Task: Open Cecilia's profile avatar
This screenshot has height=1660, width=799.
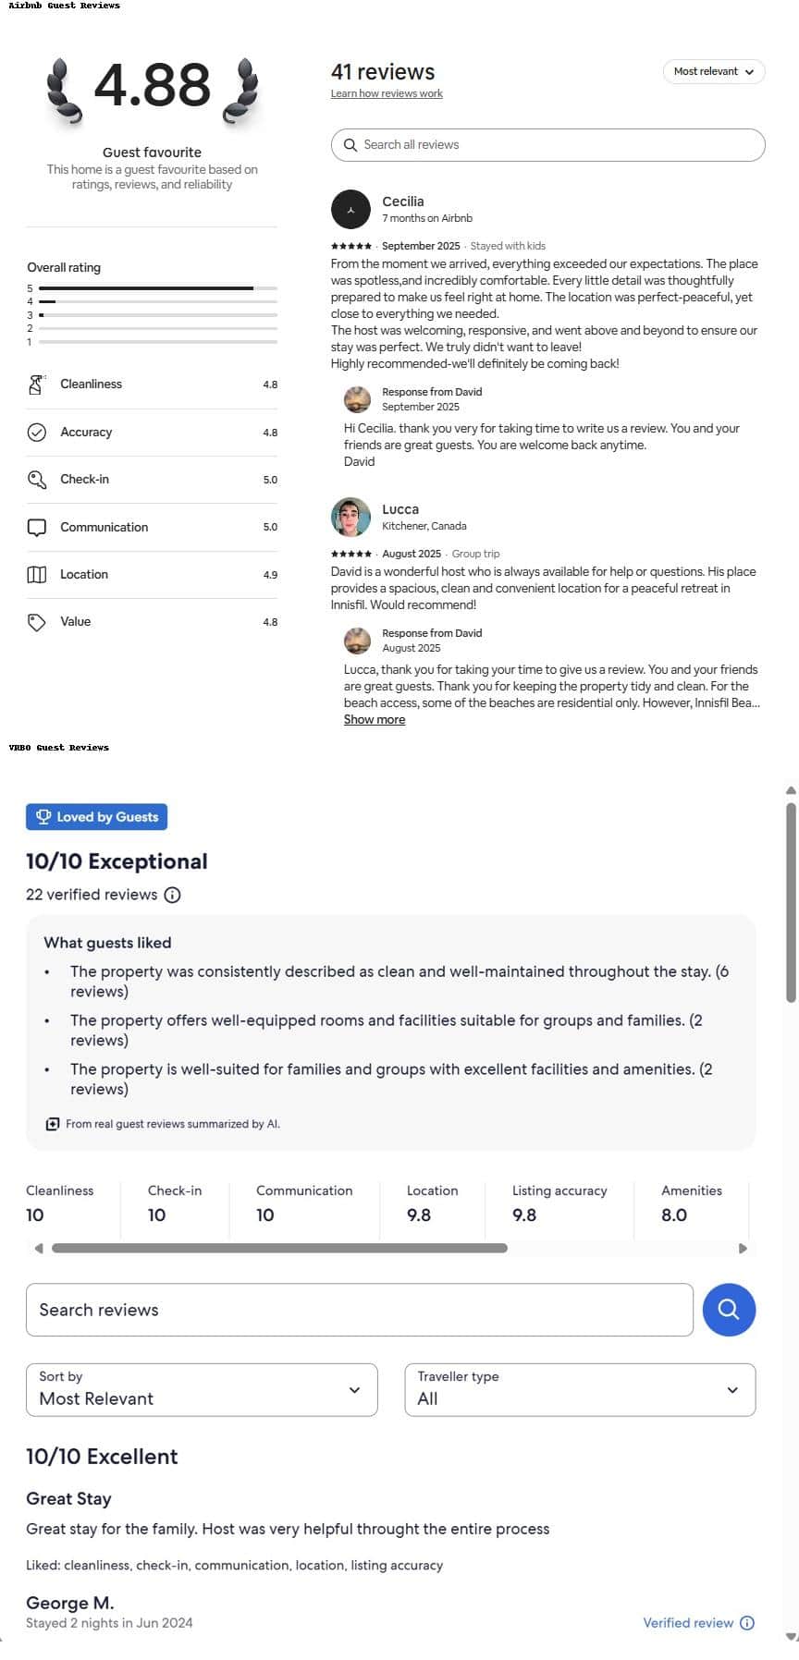Action: (x=350, y=210)
